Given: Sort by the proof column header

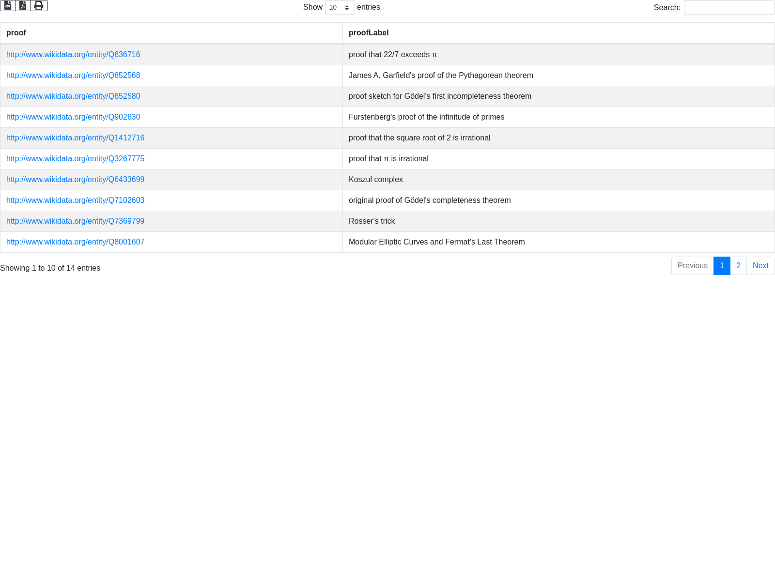Looking at the screenshot, I should [x=16, y=33].
